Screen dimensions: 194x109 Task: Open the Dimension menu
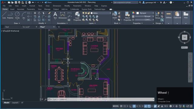pyautogui.click(x=57, y=6)
